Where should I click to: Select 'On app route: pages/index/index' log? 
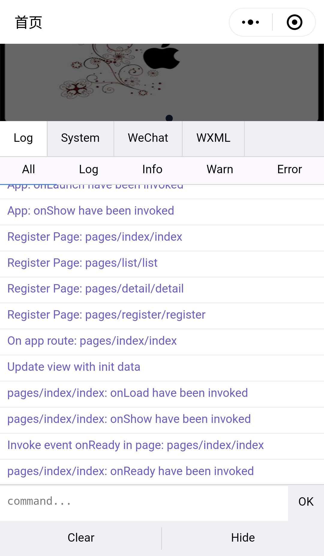162,341
